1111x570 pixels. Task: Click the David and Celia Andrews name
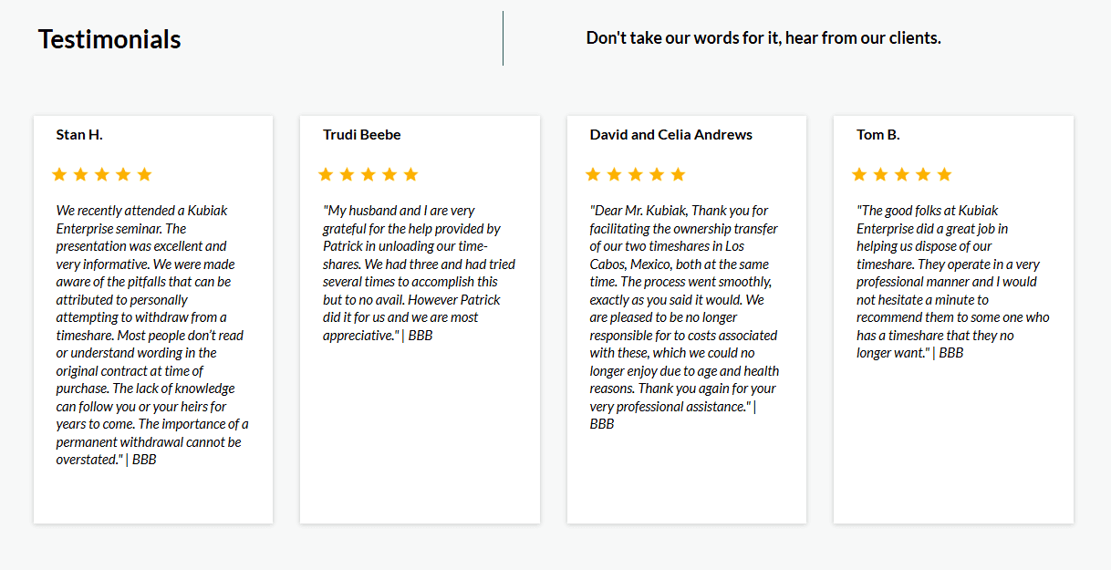pos(671,135)
